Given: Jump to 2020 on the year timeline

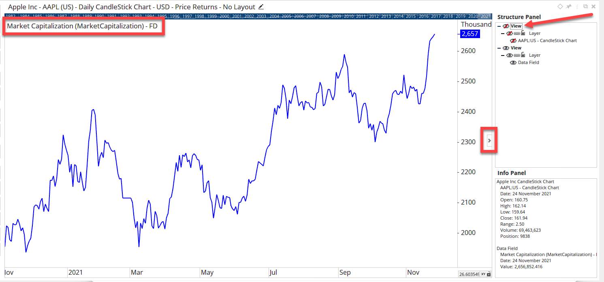Looking at the screenshot, I should tap(473, 16).
